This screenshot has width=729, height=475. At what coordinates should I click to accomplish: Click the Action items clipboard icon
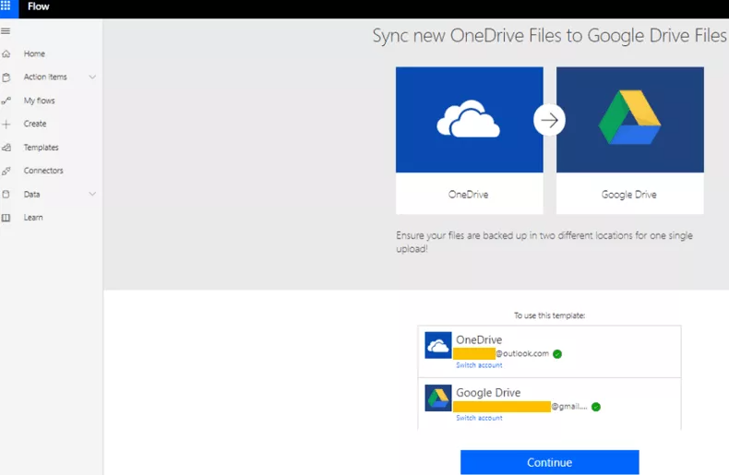6,77
